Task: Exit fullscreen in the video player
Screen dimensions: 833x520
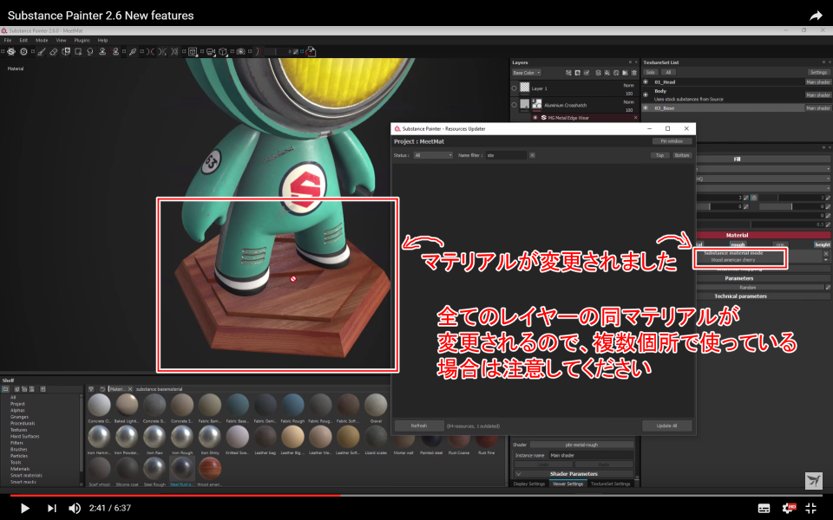Action: click(810, 508)
